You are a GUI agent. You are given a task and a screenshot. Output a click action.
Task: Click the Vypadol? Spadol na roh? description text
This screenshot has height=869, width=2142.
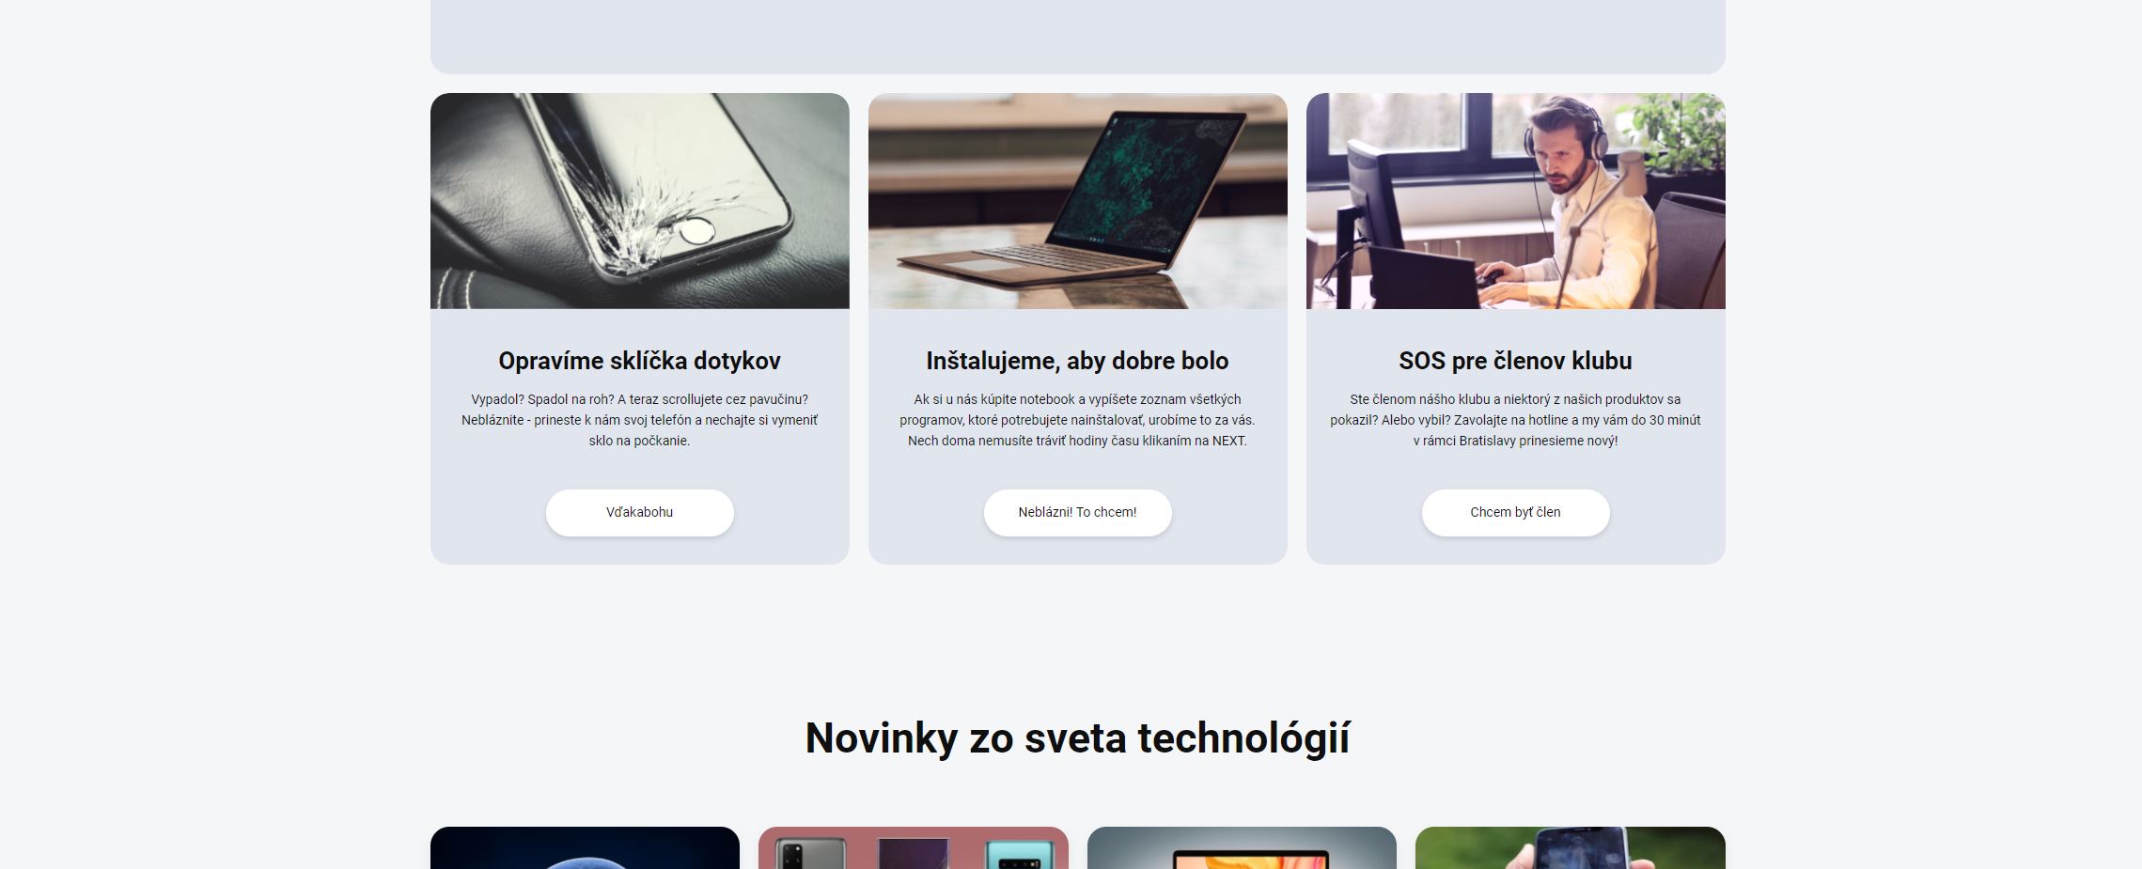(x=639, y=420)
